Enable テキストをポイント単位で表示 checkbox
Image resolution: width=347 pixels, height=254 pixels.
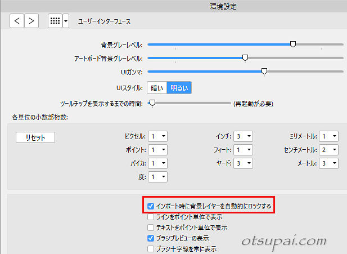coord(150,228)
